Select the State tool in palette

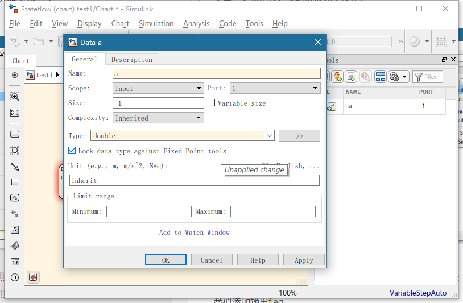[x=15, y=134]
